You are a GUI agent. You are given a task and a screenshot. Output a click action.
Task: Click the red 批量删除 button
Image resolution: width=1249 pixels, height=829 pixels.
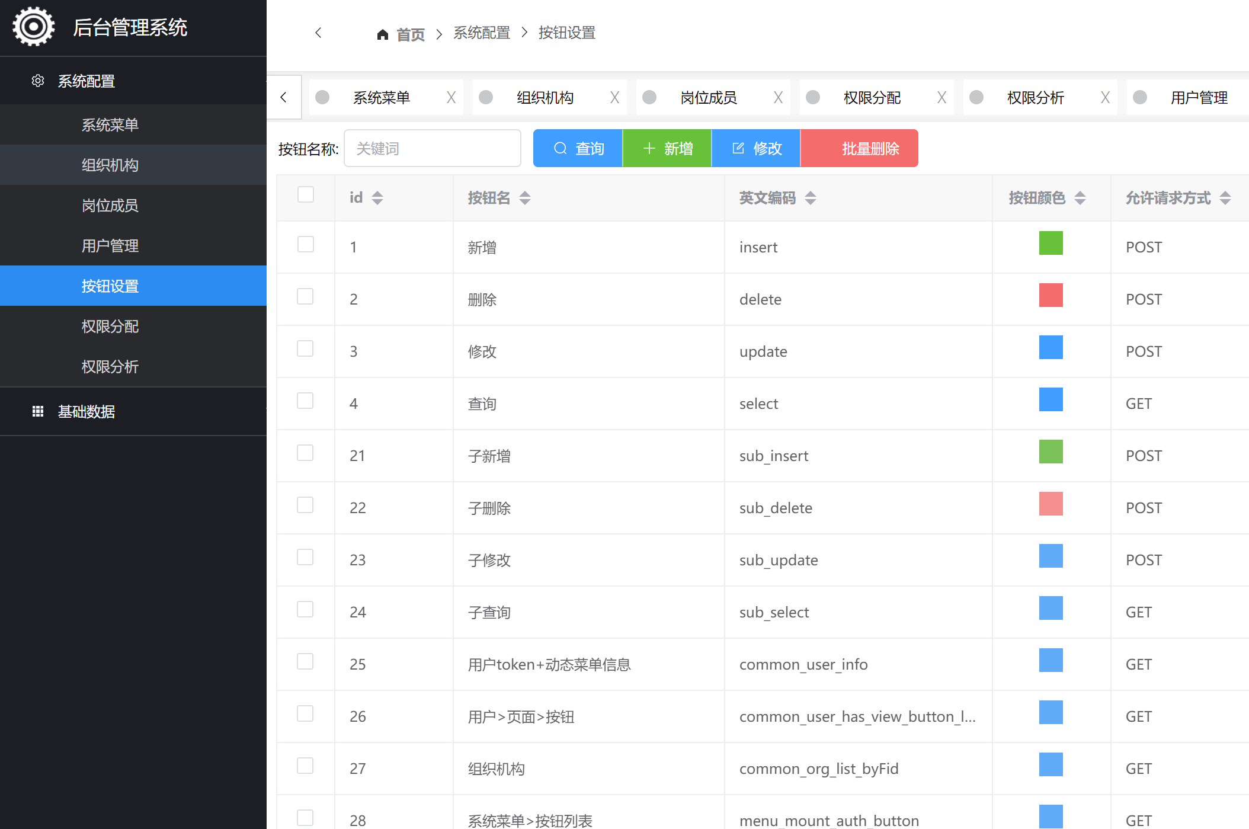pyautogui.click(x=860, y=148)
